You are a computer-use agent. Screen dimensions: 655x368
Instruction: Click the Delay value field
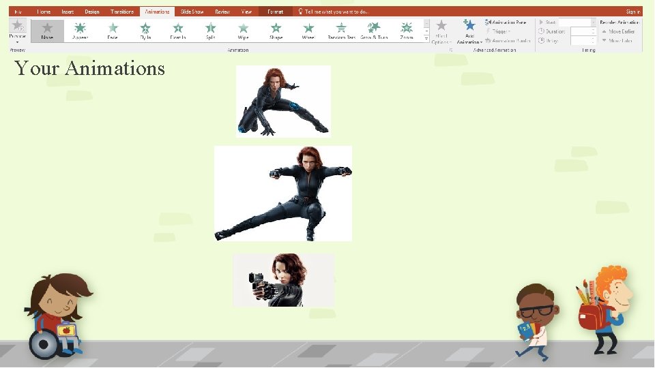583,40
